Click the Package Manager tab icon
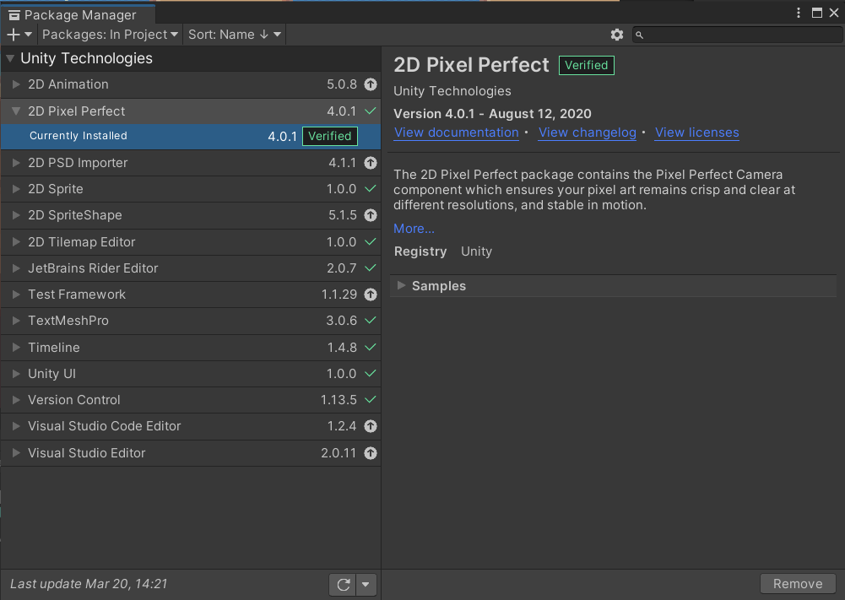Viewport: 845px width, 600px height. (x=14, y=15)
